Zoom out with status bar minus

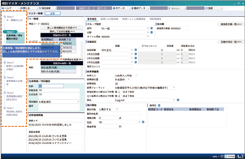(x=210, y=157)
